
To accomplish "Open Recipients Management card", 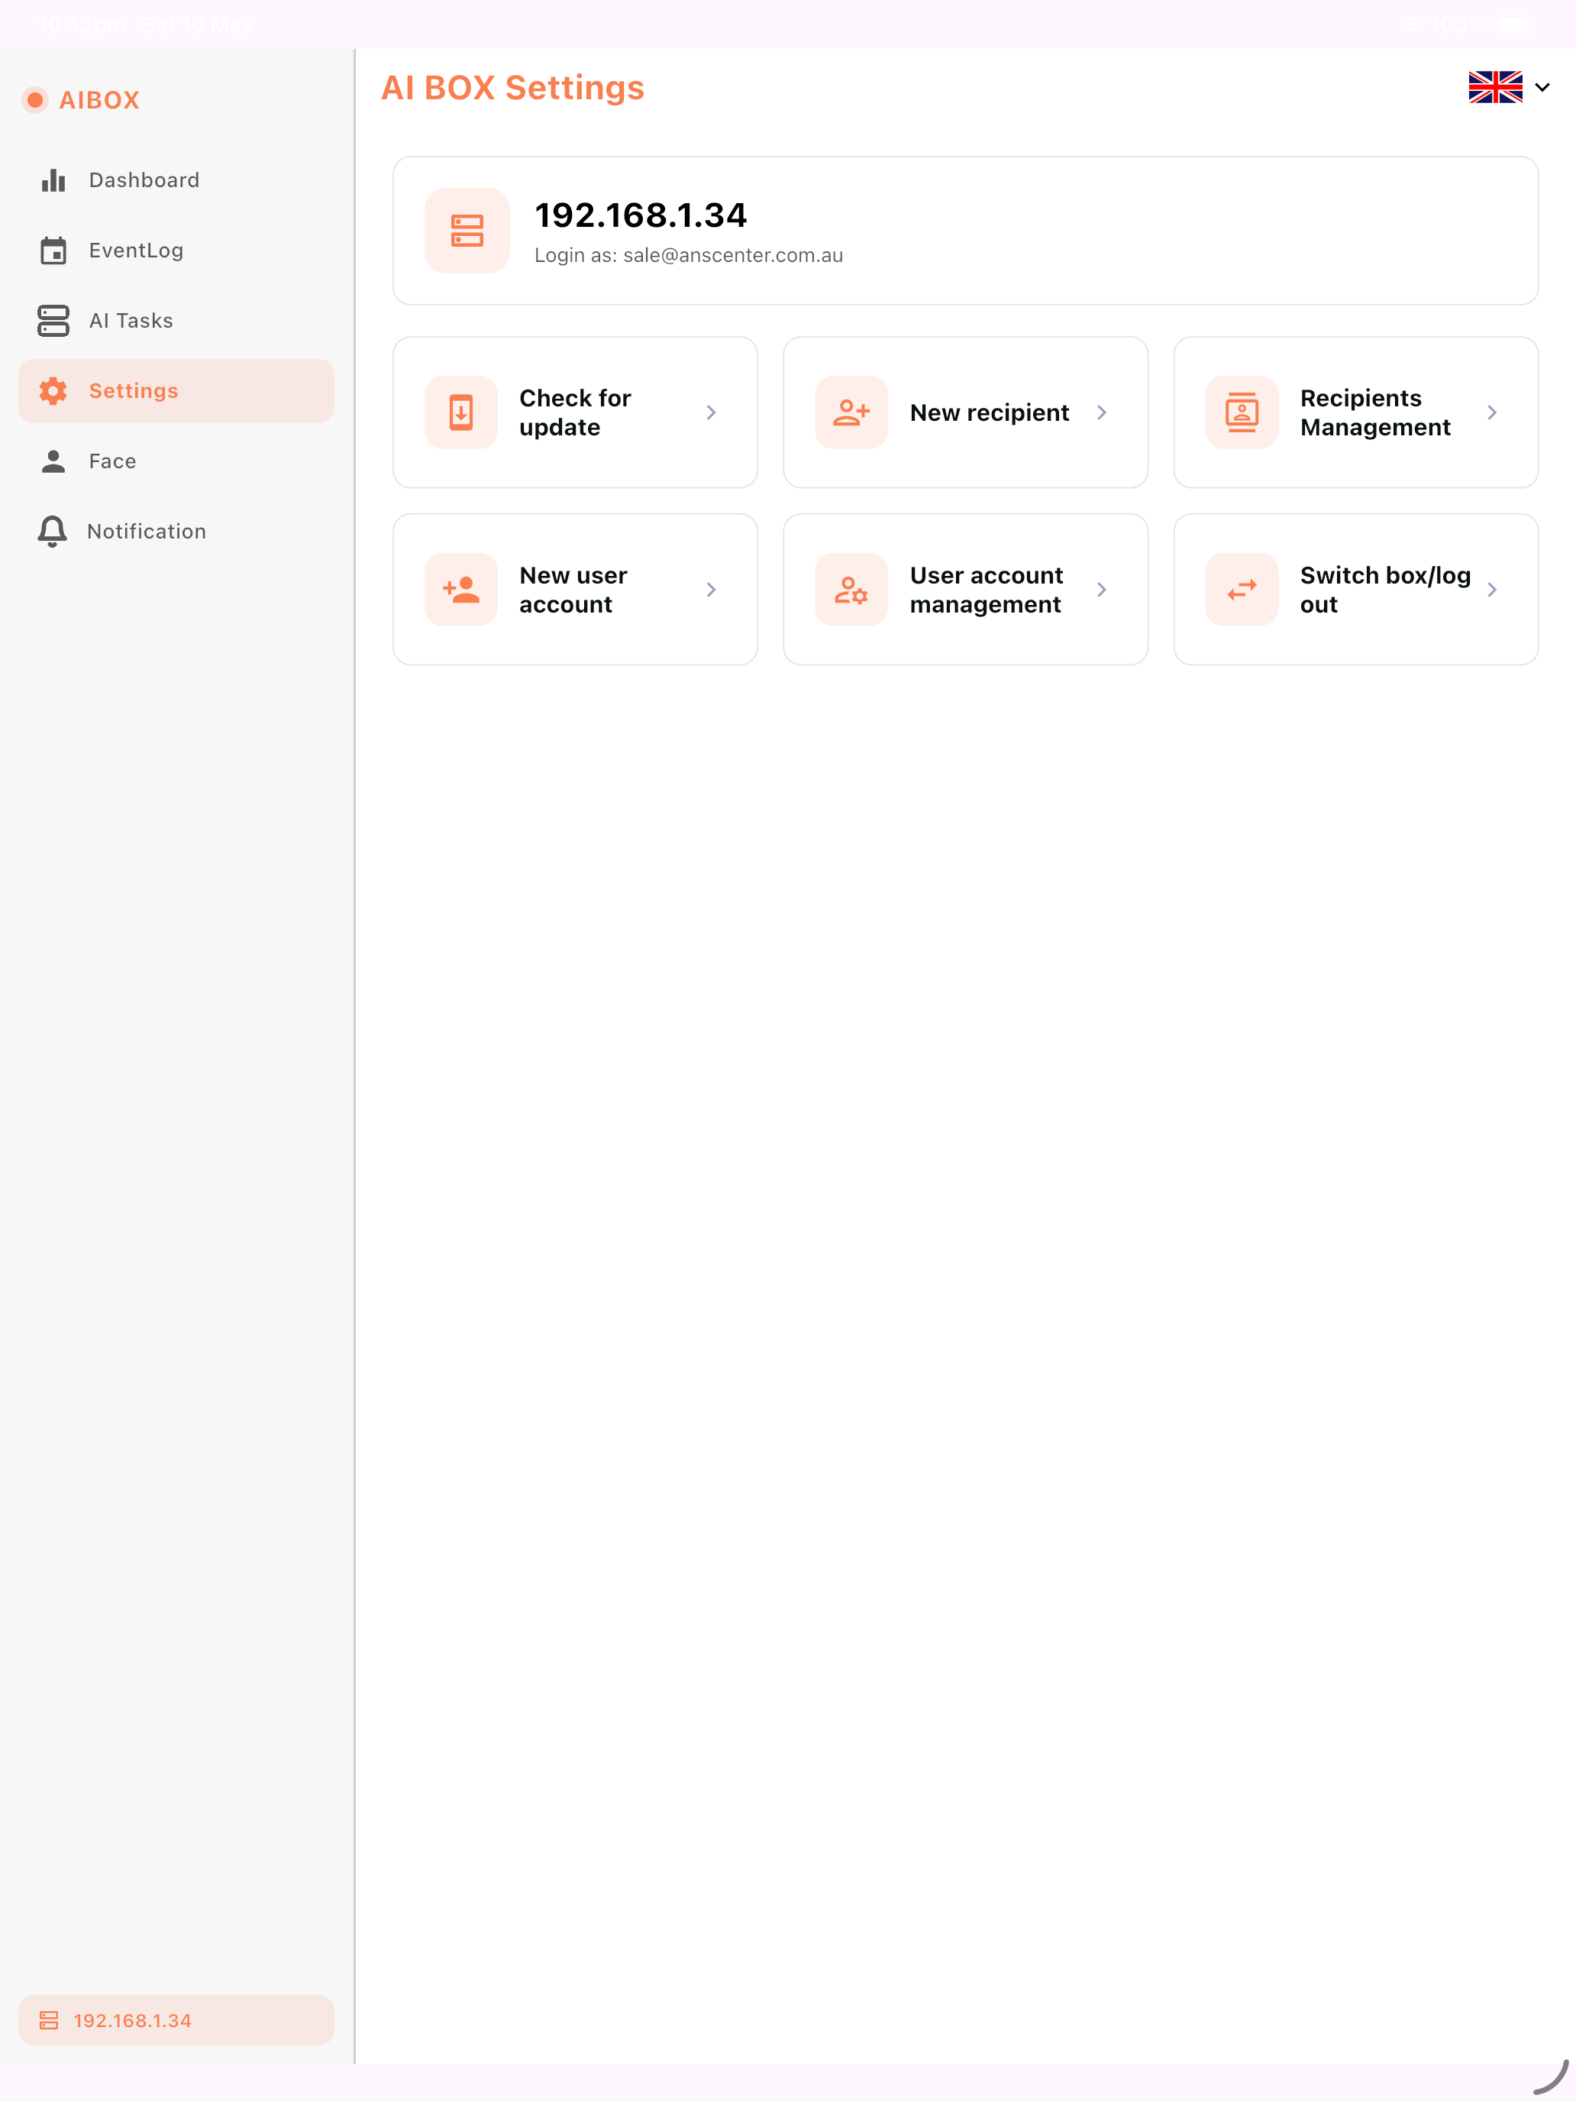I will coord(1357,412).
